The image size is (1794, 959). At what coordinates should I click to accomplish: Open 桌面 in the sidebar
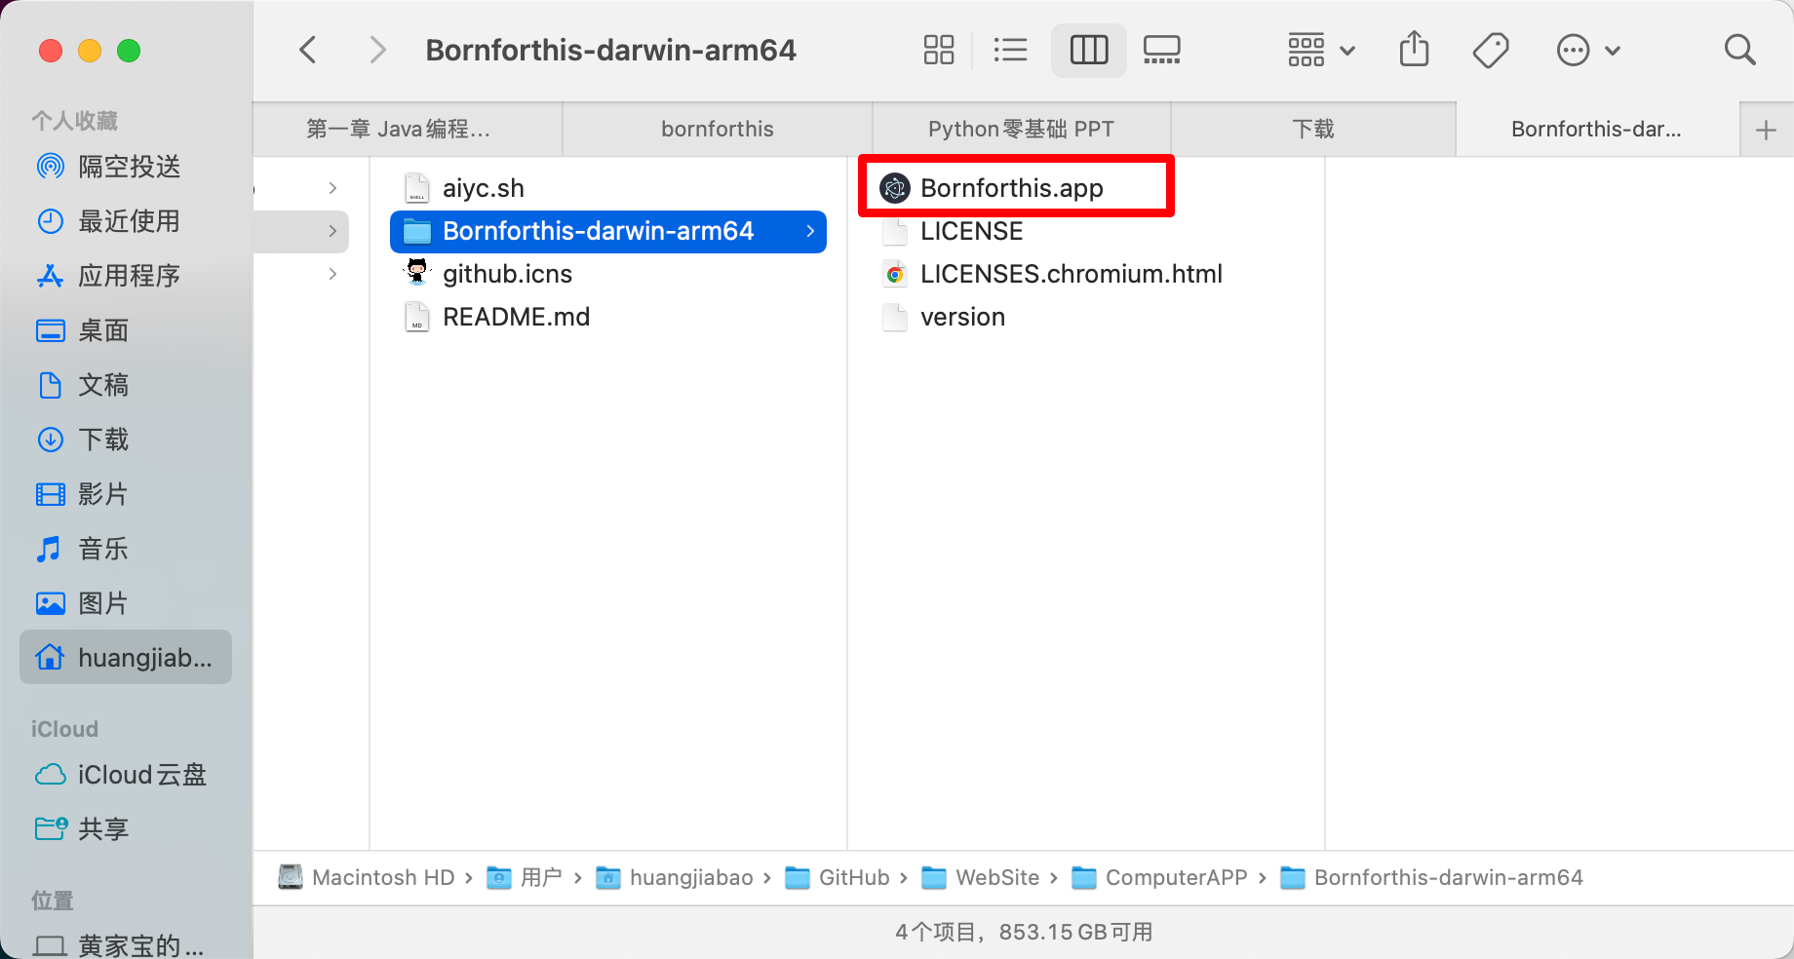coord(126,330)
